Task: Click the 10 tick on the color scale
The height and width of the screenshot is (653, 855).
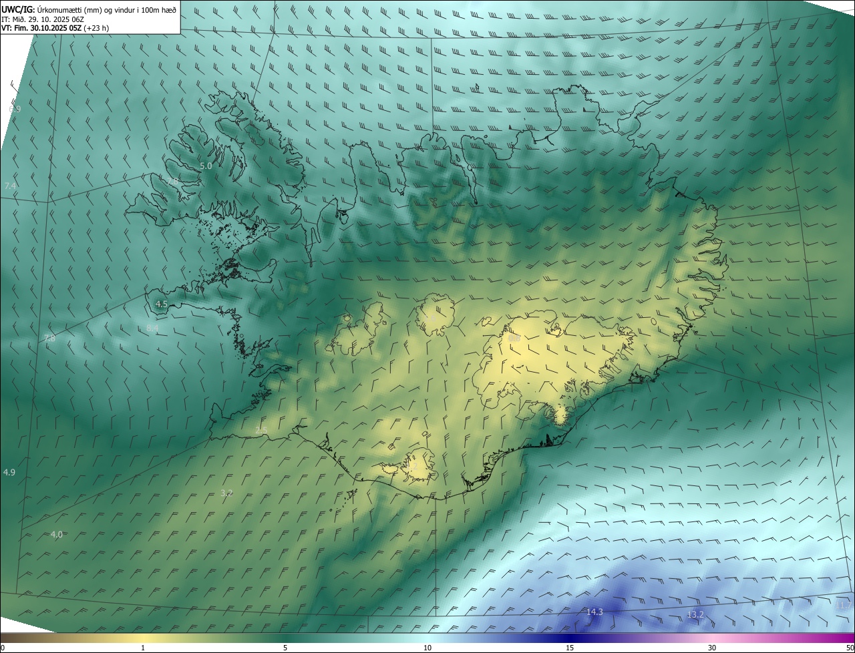Action: tap(427, 648)
